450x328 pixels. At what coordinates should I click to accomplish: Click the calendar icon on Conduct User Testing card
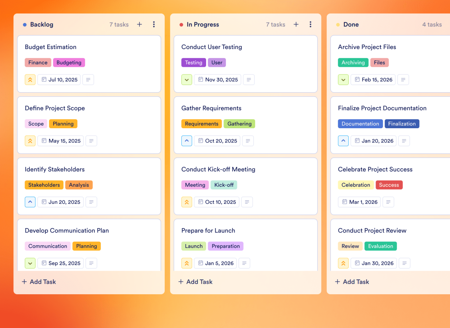click(x=201, y=80)
